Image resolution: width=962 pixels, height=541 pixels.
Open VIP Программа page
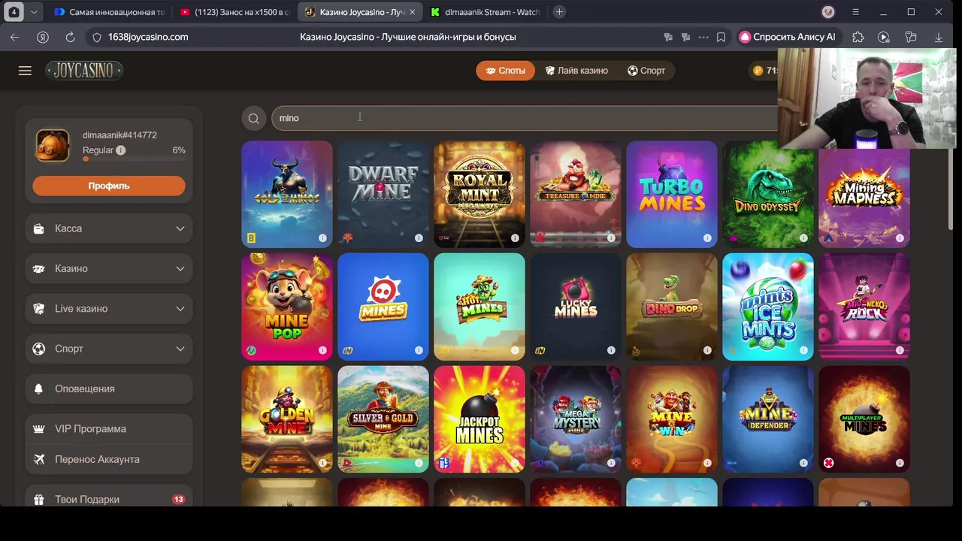109,429
